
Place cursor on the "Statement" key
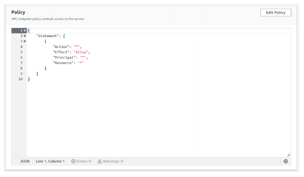pyautogui.click(x=47, y=36)
